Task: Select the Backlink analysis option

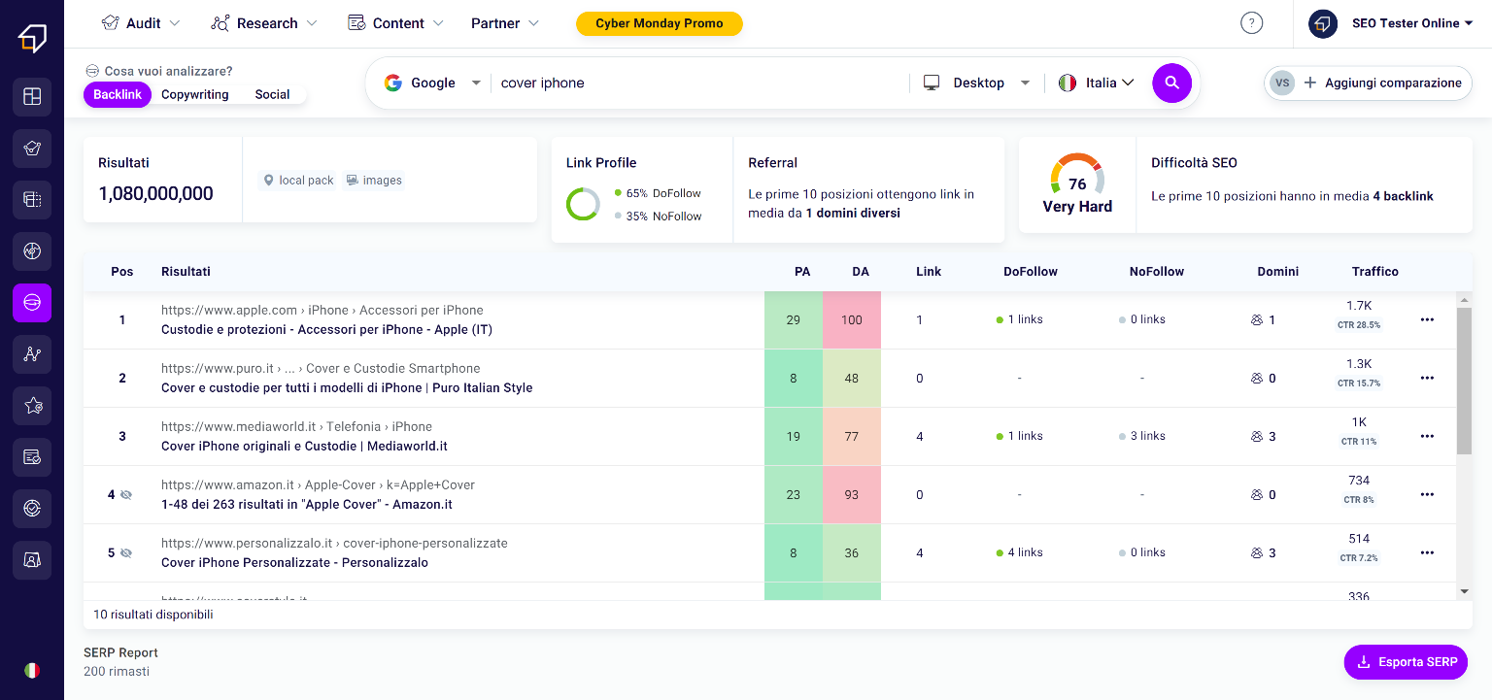Action: tap(118, 94)
